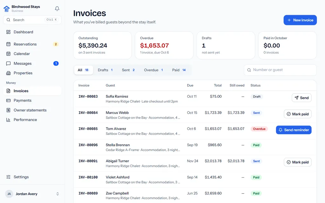325x203 pixels.
Task: Switch to the Paid tab
Action: (x=179, y=70)
